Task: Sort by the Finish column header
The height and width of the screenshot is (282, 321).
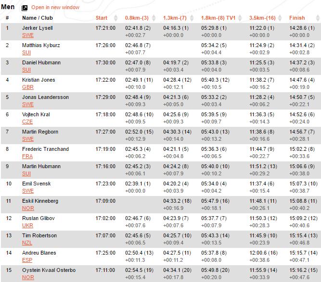Action: click(x=297, y=18)
